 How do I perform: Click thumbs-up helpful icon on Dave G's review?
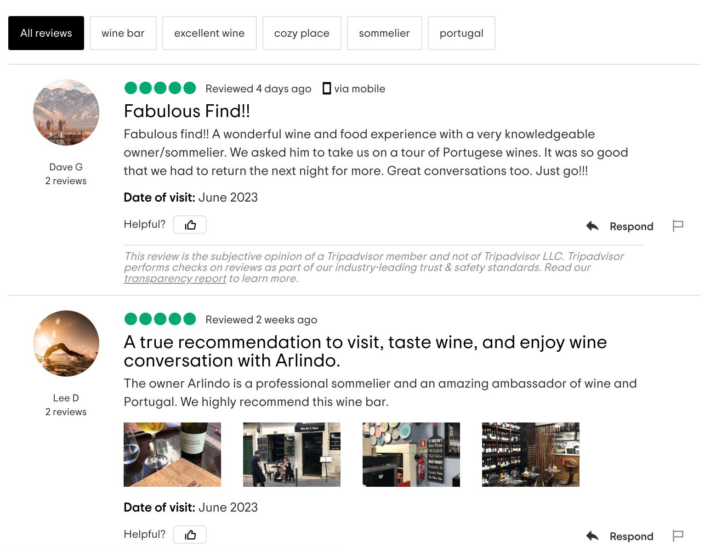[190, 225]
